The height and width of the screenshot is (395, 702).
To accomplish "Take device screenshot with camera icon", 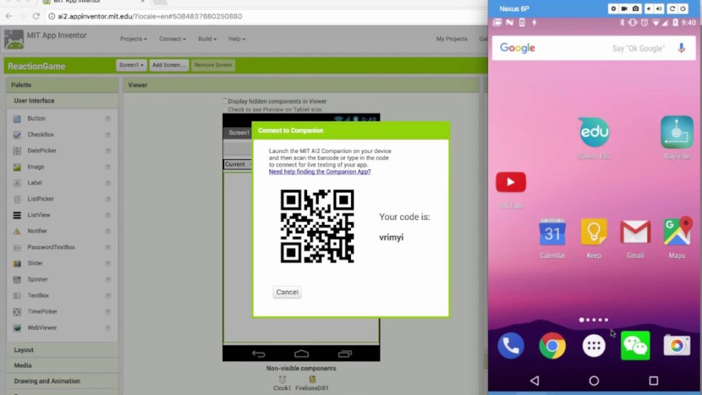I will coord(636,8).
